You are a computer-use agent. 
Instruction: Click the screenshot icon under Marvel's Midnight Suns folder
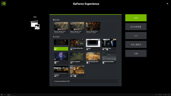[87, 63]
